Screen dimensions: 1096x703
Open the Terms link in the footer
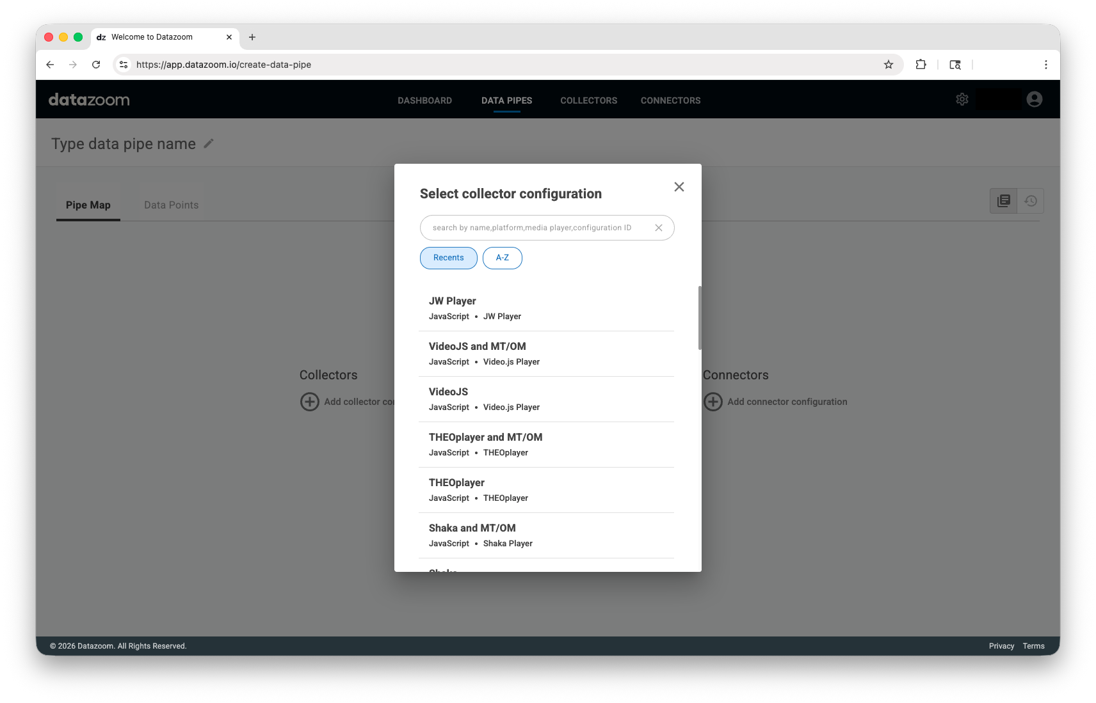1034,646
